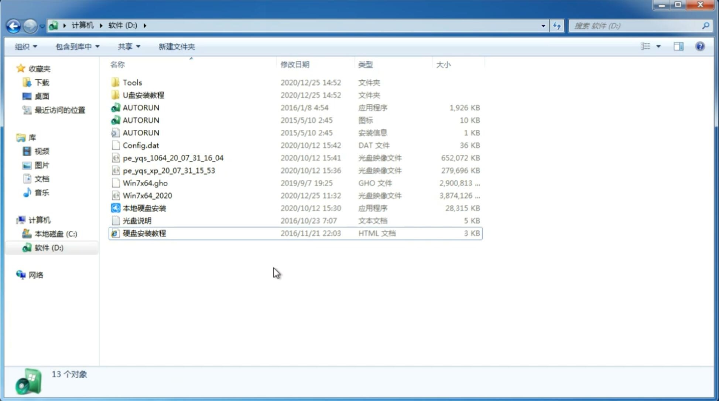The width and height of the screenshot is (719, 401).
Task: Click 共享 dropdown menu
Action: 128,46
